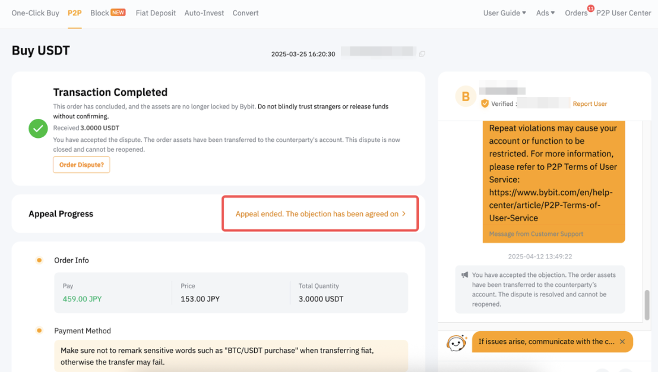
Task: Go to the Convert tab
Action: click(x=245, y=13)
